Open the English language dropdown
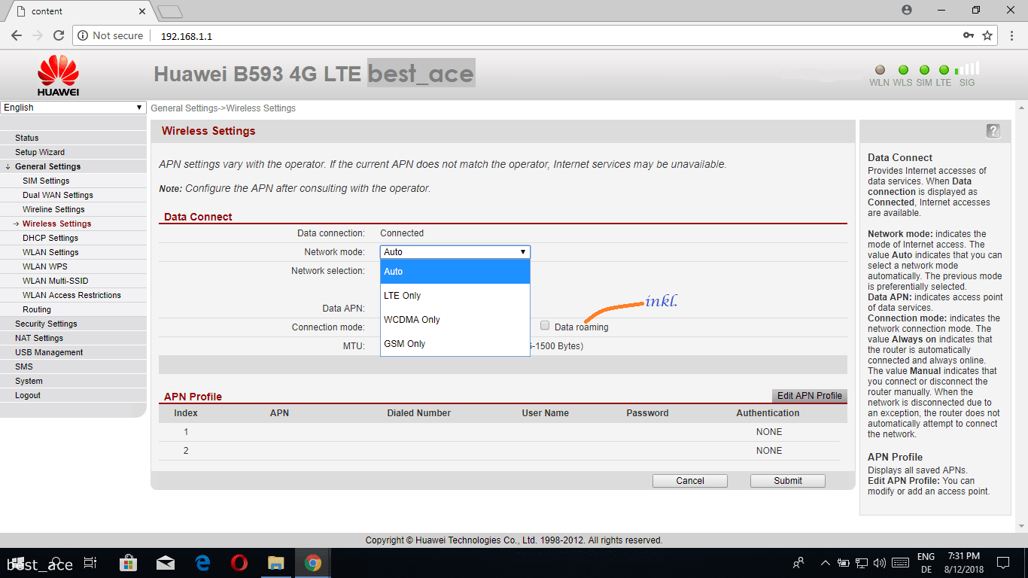 click(x=73, y=108)
